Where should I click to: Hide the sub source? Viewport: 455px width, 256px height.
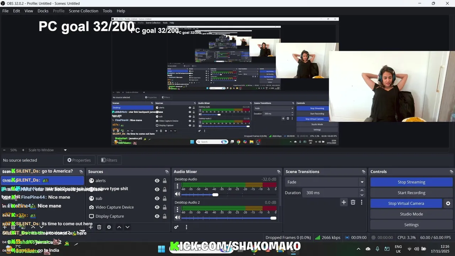(157, 198)
